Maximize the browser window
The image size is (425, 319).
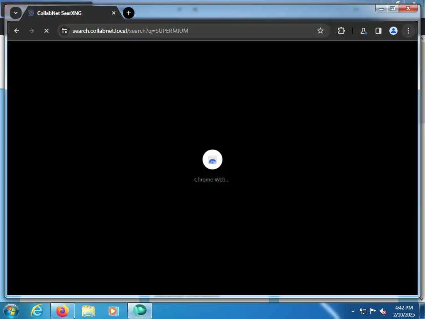(393, 8)
